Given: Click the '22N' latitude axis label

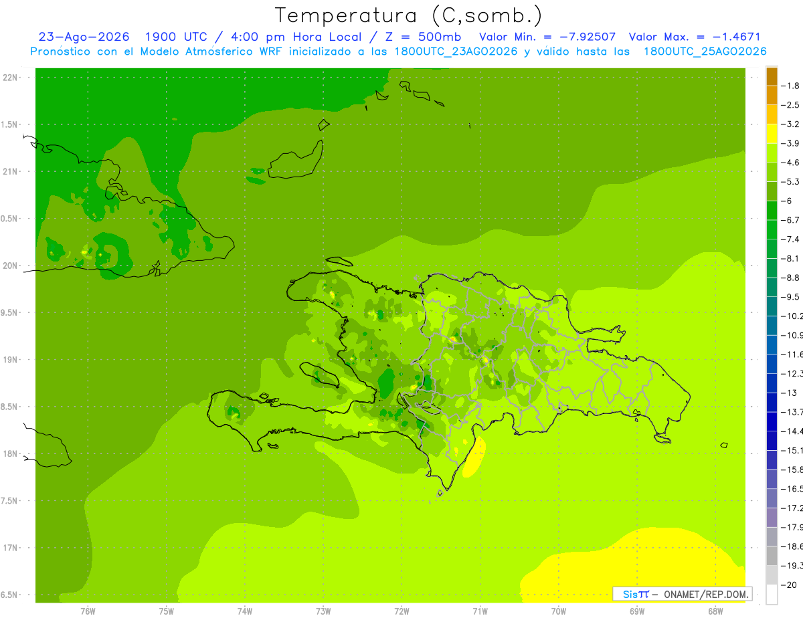Looking at the screenshot, I should pyautogui.click(x=10, y=78).
